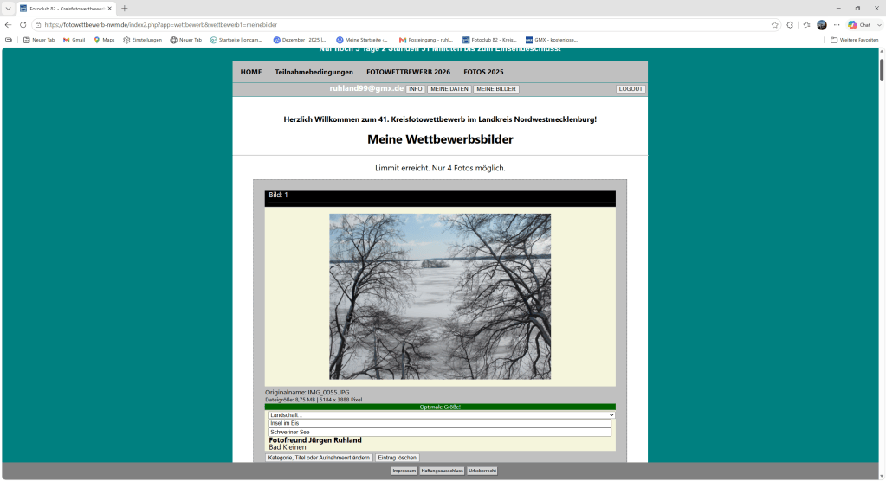The image size is (886, 481).
Task: Click the LOGOUT button
Action: [x=630, y=89]
